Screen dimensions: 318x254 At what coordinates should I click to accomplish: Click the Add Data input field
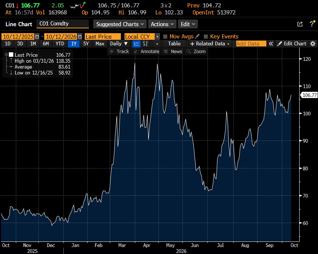[251, 44]
